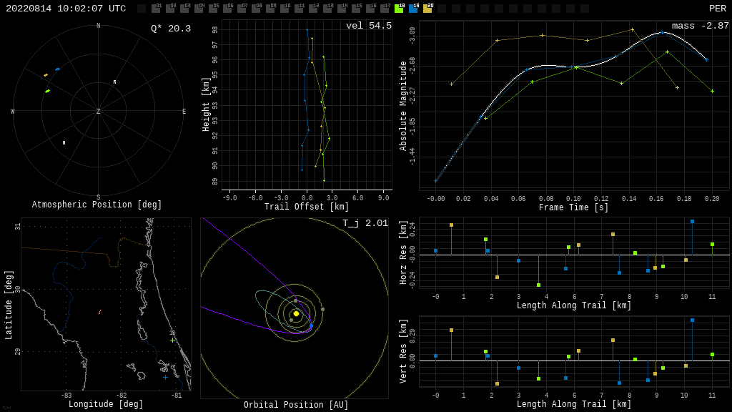The image size is (732, 412).
Task: Click the yellow camera 20 indicator square
Action: (x=427, y=9)
